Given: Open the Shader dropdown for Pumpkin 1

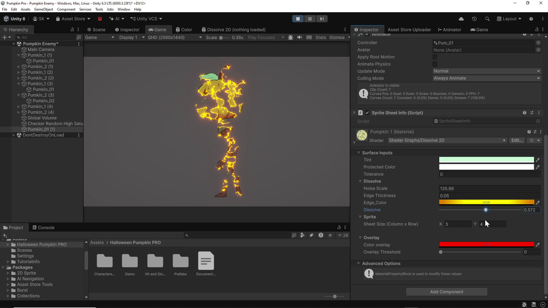Looking at the screenshot, I should (447, 141).
